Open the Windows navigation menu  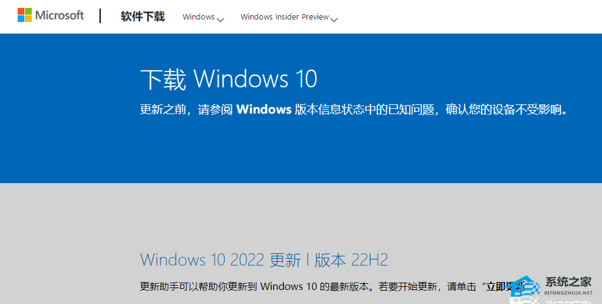tap(198, 17)
